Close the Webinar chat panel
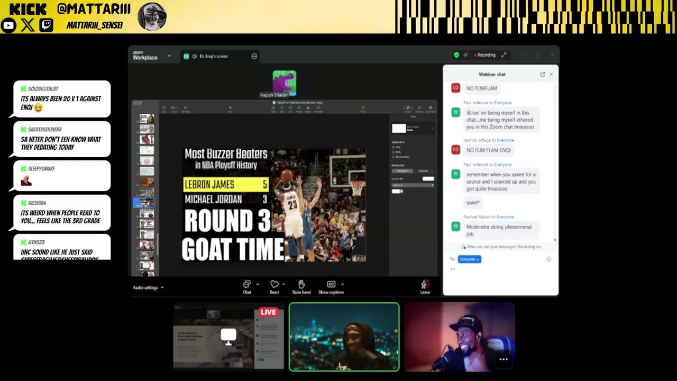The width and height of the screenshot is (677, 381). click(x=551, y=74)
